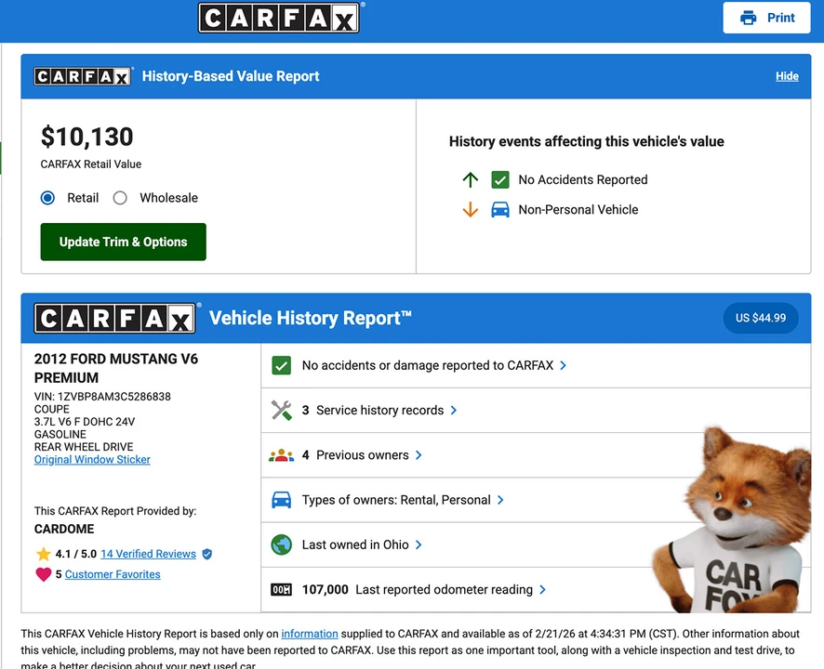Click the globe icon for Last owned in Ohio

coord(282,544)
